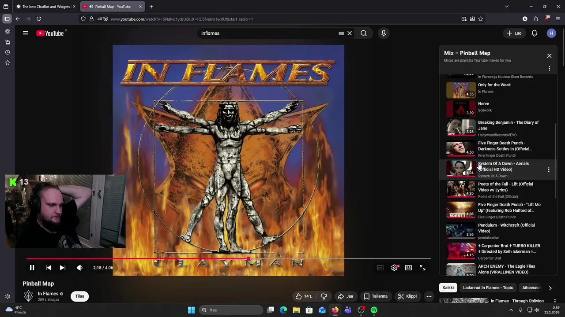Like the video with thumbs up
The image size is (565, 317).
point(304,296)
